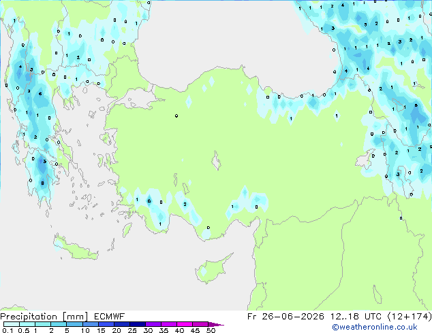This screenshot has width=432, height=333.
Task: Click the '0.5' legend value
Action: tap(24, 330)
